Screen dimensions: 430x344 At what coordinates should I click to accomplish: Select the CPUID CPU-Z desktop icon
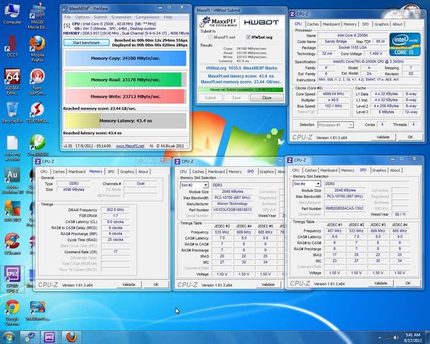tap(12, 279)
